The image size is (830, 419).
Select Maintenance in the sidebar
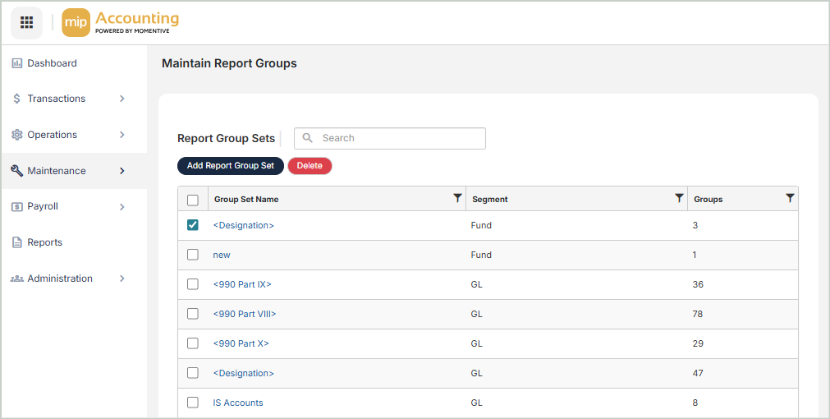pos(56,171)
